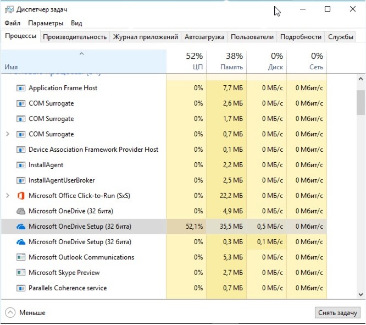
Task: Switch to the Производительность tab
Action: tap(75, 37)
